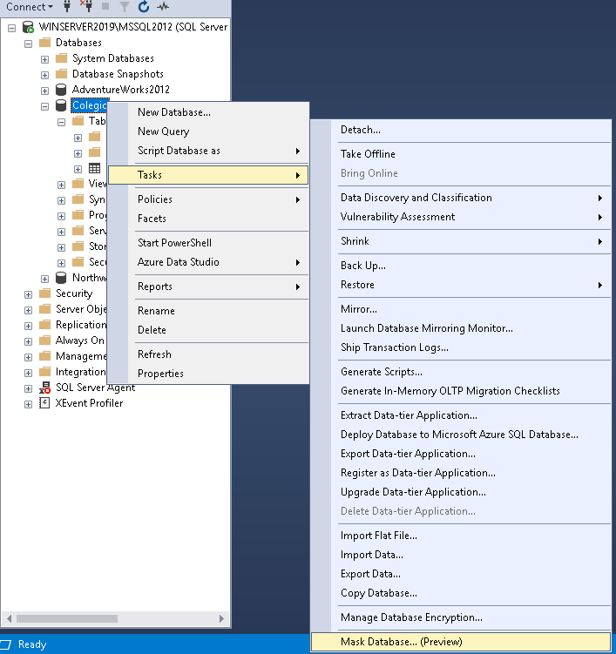Open the Azure Data Studio submenu
Viewport: 616px width, 654px height.
tap(208, 262)
